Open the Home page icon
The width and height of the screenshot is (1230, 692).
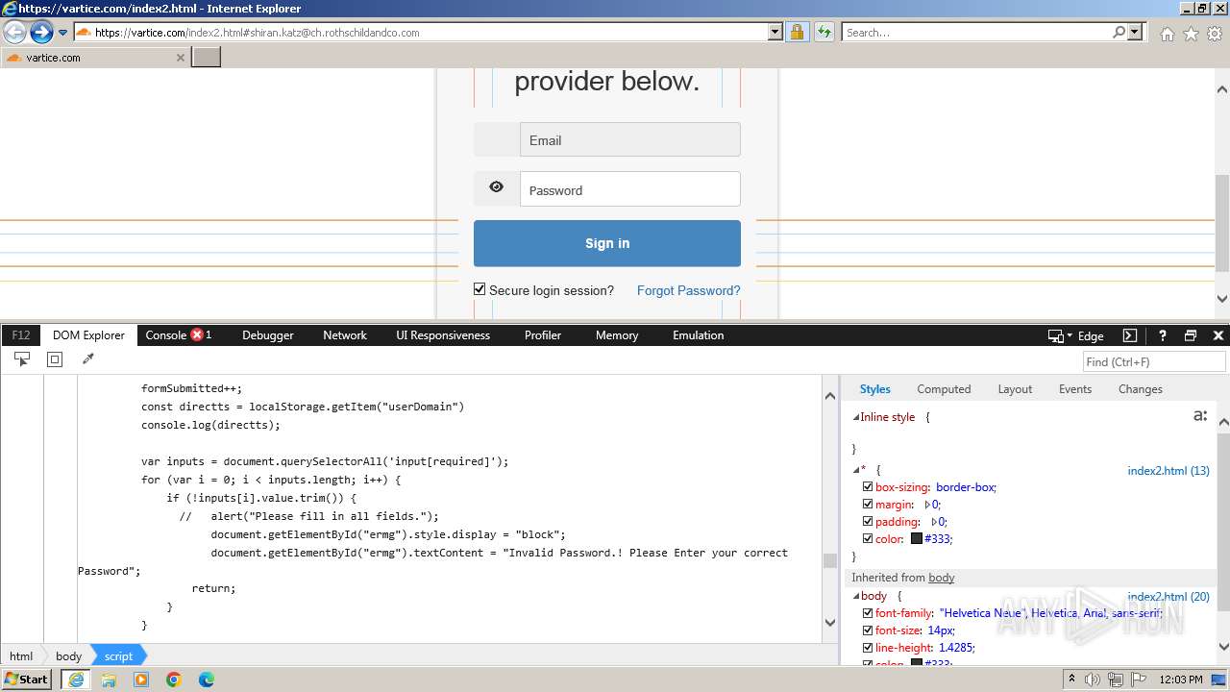(x=1167, y=34)
